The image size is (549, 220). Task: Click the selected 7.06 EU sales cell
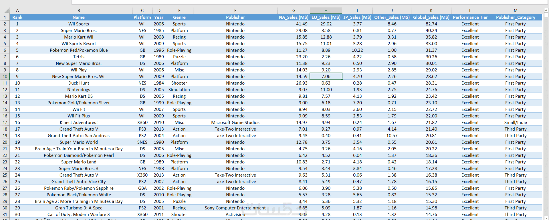coord(326,77)
